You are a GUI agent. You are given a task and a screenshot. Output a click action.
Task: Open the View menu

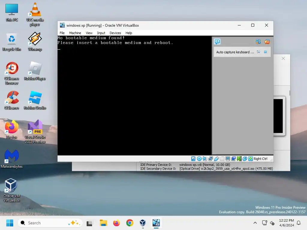tap(89, 33)
